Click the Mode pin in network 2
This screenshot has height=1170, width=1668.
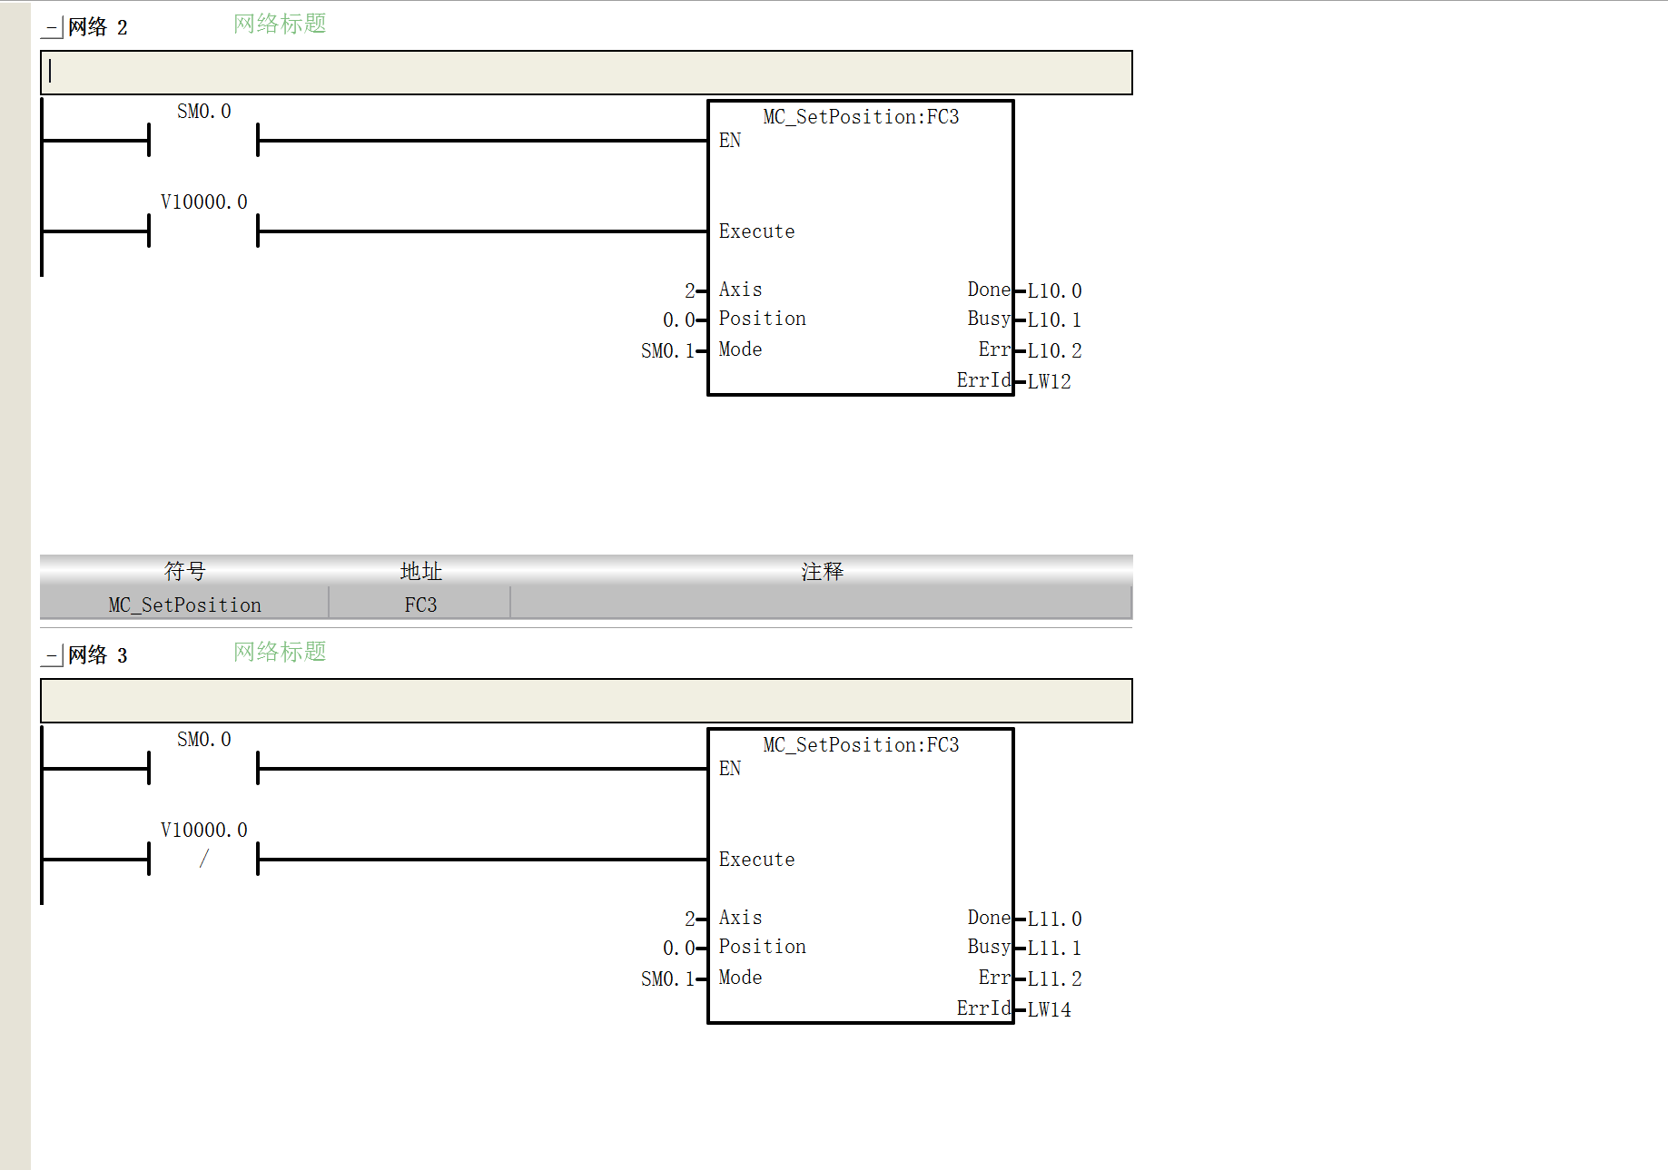pyautogui.click(x=740, y=349)
